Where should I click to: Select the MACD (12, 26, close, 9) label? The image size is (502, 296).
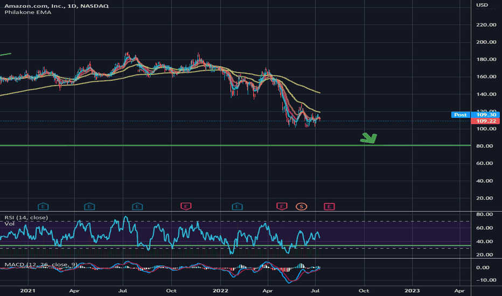41,264
